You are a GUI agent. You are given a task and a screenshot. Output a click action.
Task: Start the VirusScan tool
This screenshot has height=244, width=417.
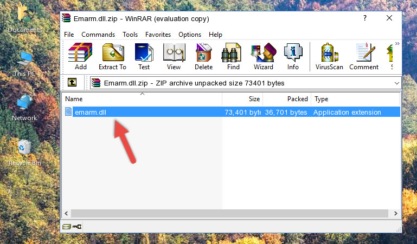(329, 56)
